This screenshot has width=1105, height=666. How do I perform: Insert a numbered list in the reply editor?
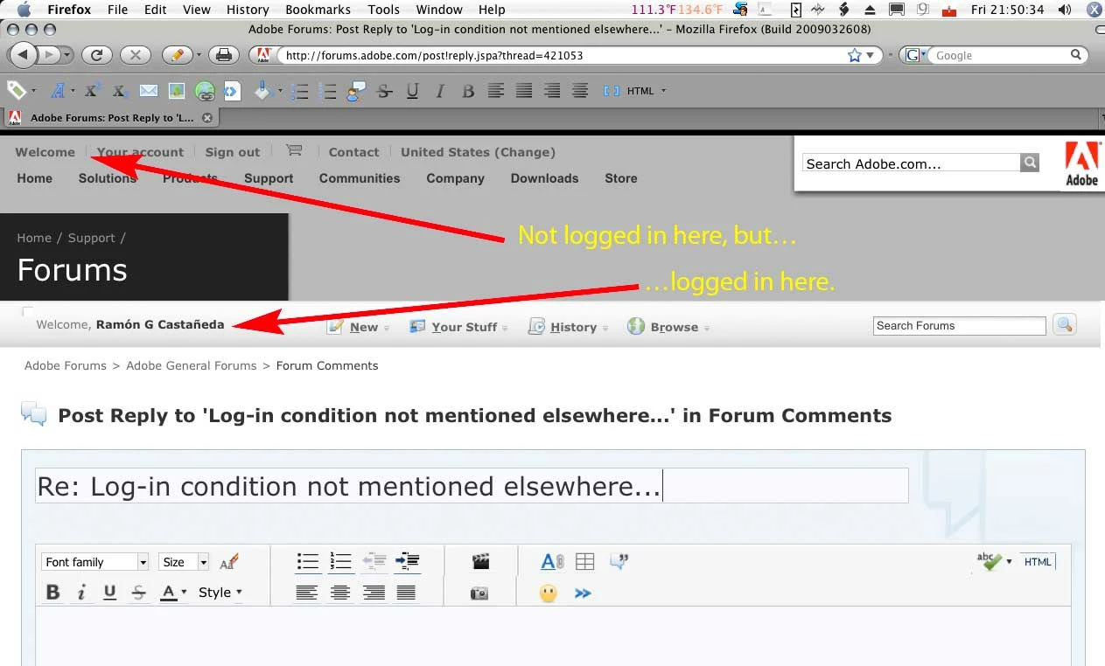(340, 562)
